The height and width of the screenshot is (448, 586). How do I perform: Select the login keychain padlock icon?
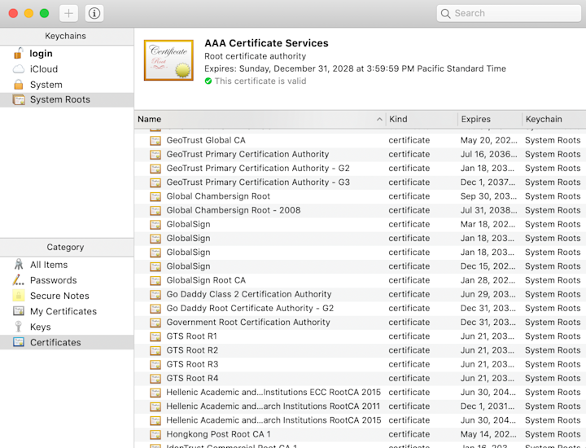(18, 54)
